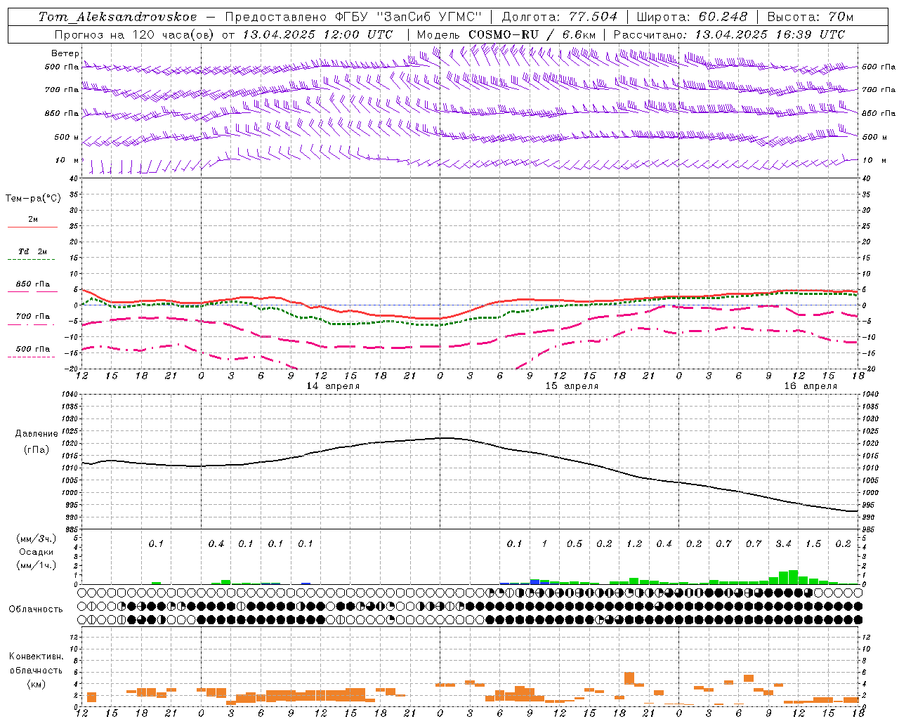Click the 850 гПа temperature legend line sample
The height and width of the screenshot is (719, 899).
coord(32,291)
